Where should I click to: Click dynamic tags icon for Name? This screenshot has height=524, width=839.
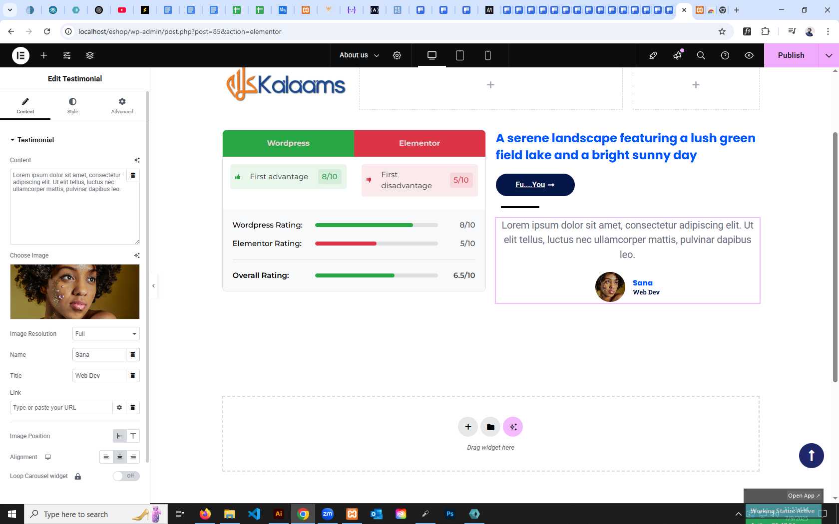pyautogui.click(x=133, y=355)
